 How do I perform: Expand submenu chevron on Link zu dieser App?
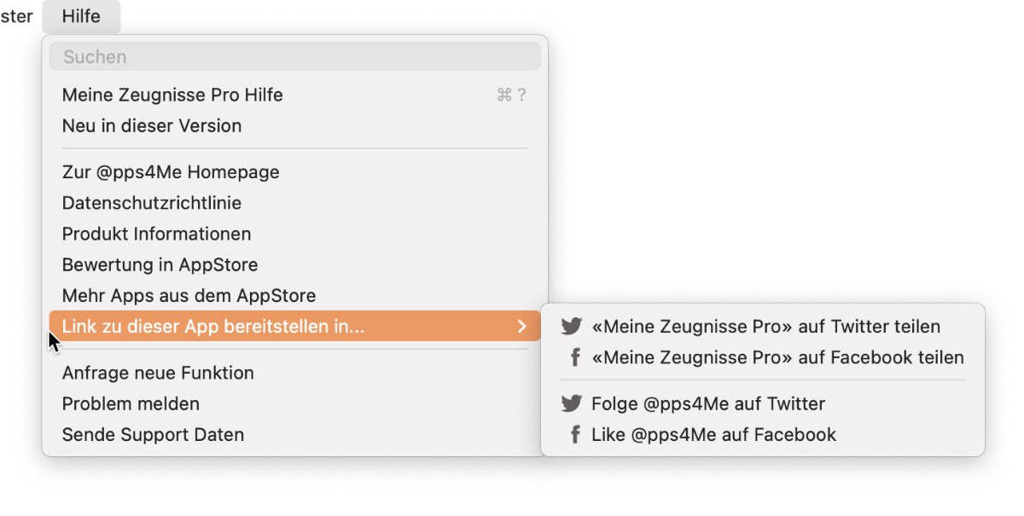522,326
